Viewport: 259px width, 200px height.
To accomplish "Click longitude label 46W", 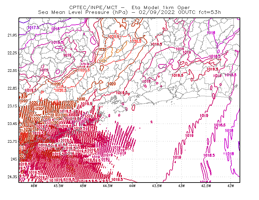I will click(x=34, y=186).
